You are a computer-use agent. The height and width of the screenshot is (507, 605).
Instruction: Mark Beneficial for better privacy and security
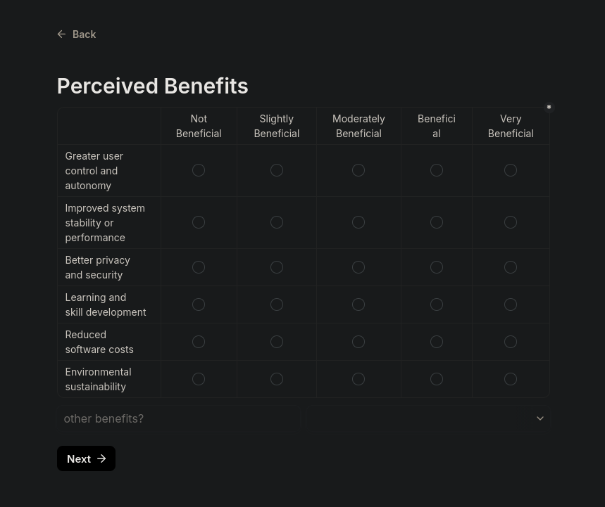[437, 267]
